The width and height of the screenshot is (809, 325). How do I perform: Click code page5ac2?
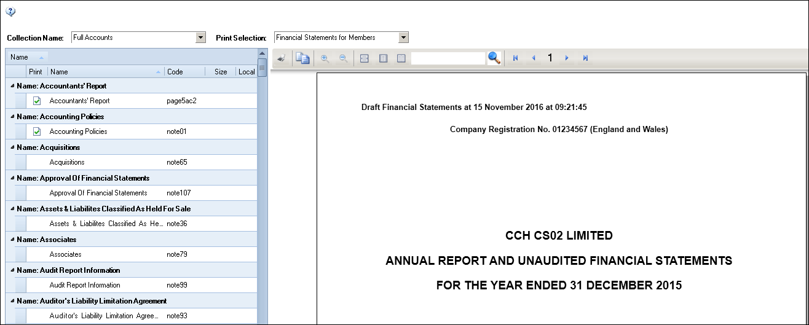[x=181, y=101]
